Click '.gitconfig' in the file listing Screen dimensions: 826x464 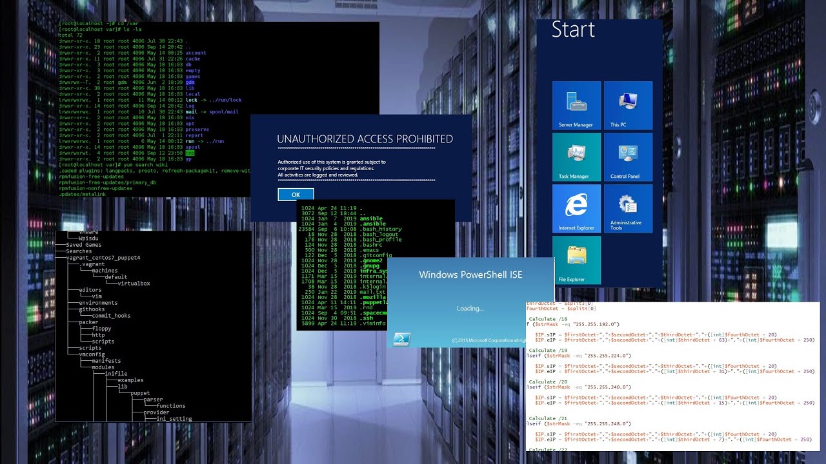(374, 255)
